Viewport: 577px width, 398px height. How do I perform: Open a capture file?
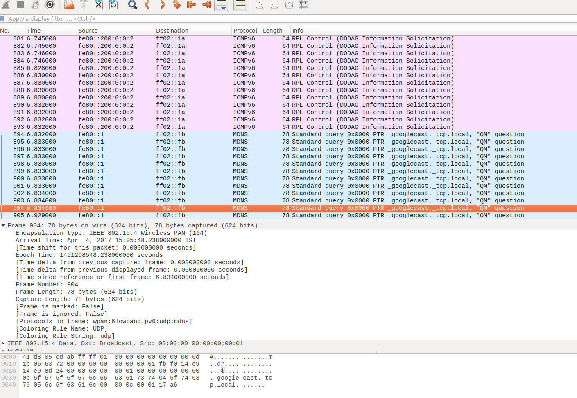point(69,4)
